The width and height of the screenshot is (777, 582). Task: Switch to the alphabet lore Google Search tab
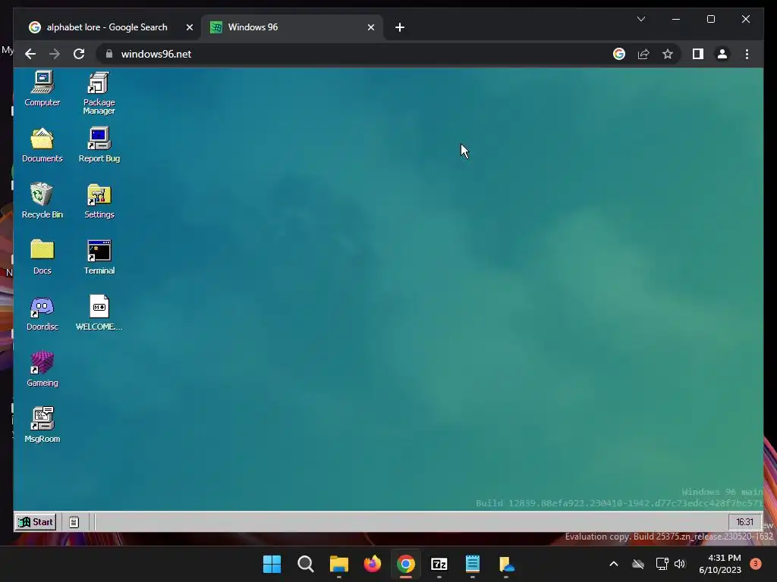coord(107,27)
